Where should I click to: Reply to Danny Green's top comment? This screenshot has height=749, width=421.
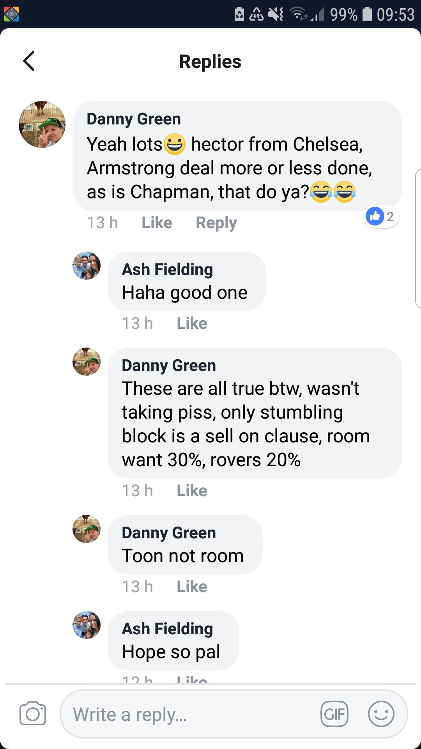pyautogui.click(x=216, y=223)
